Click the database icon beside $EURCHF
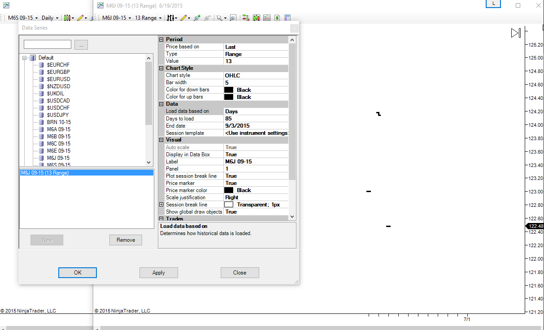The image size is (544, 330). tap(41, 65)
